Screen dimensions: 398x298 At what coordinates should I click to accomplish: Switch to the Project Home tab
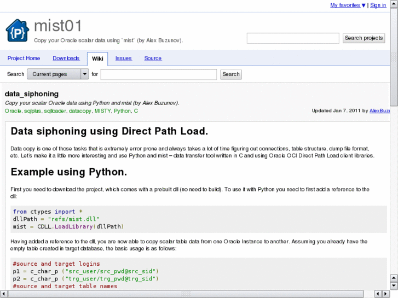24,59
